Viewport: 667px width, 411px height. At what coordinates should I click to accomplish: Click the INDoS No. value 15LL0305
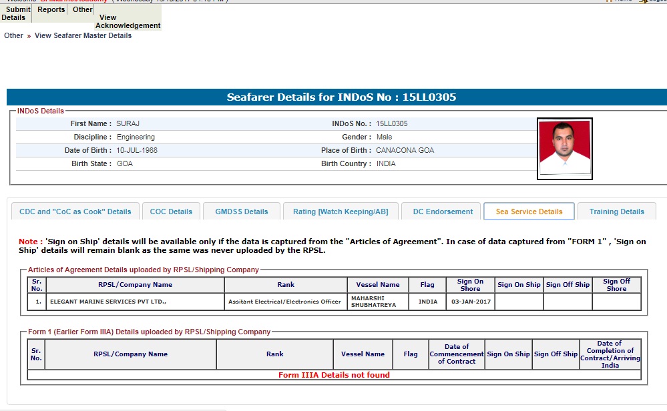point(392,123)
